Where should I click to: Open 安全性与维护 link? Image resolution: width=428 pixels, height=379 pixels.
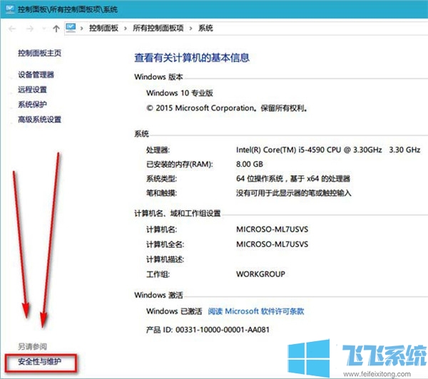[x=39, y=362]
